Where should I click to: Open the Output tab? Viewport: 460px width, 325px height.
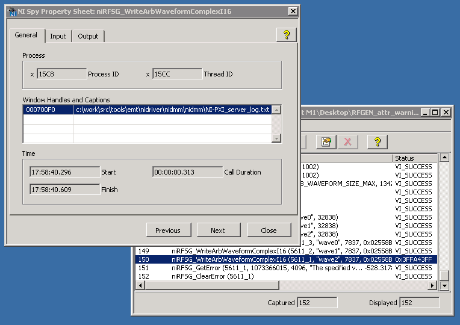88,36
